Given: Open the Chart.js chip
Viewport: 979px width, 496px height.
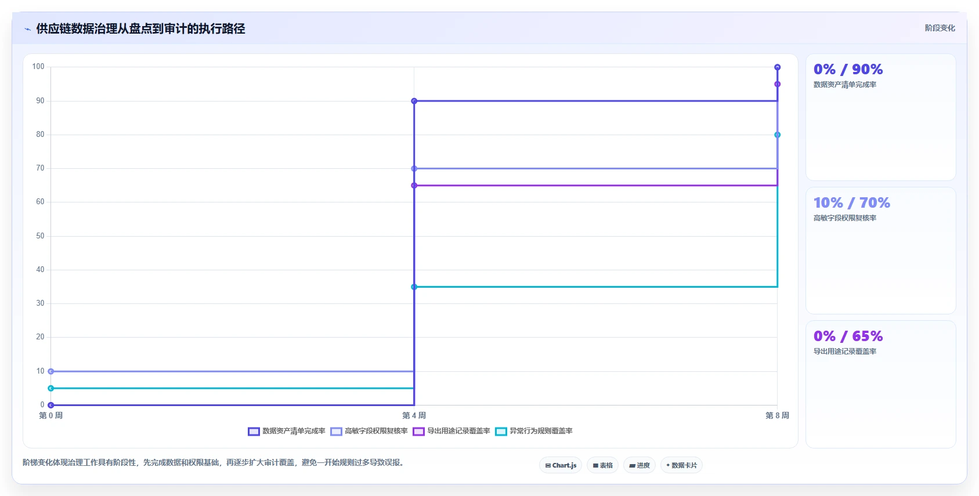Looking at the screenshot, I should pos(561,465).
